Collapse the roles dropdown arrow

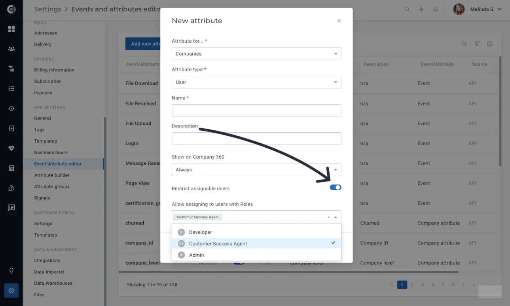(336, 217)
